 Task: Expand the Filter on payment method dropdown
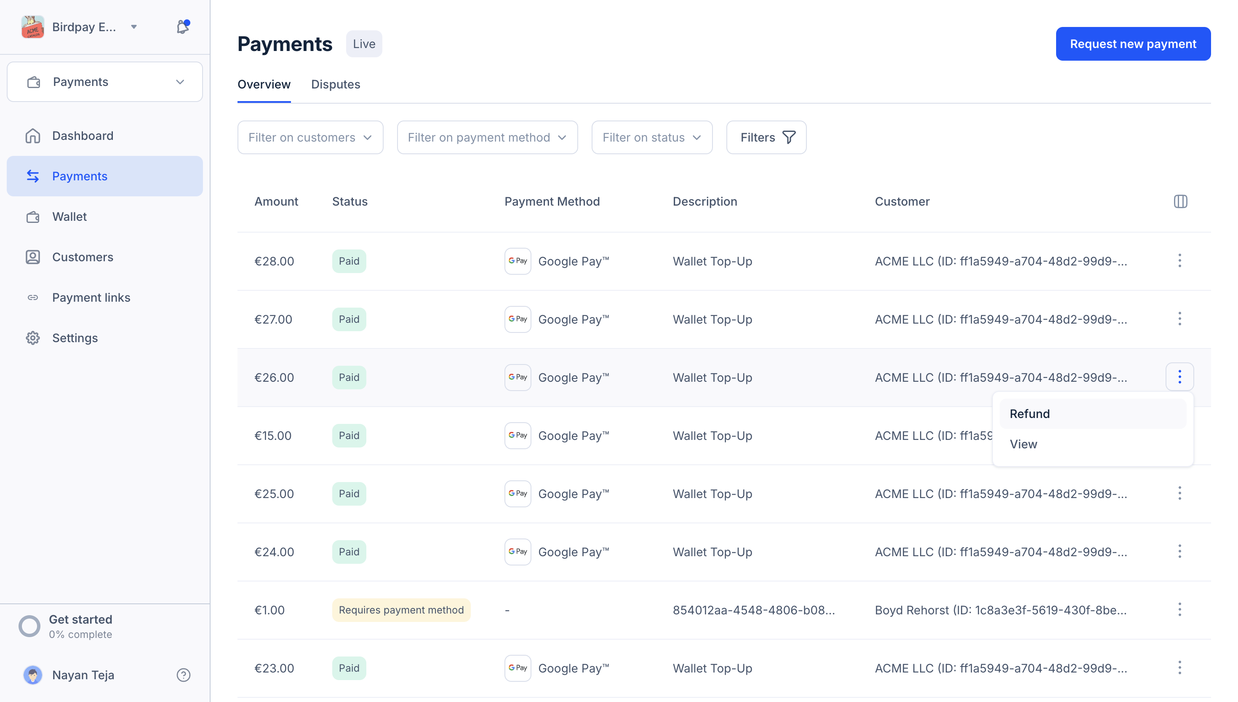click(x=486, y=137)
